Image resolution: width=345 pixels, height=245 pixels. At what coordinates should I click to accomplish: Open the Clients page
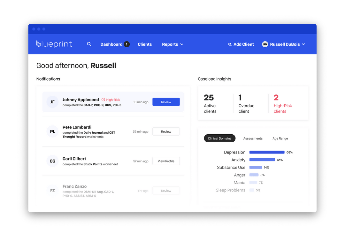click(145, 44)
